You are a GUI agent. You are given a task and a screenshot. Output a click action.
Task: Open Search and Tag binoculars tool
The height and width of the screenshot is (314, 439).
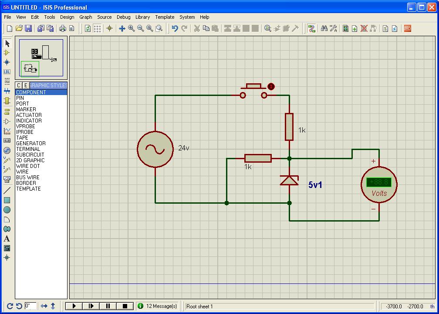click(x=324, y=28)
